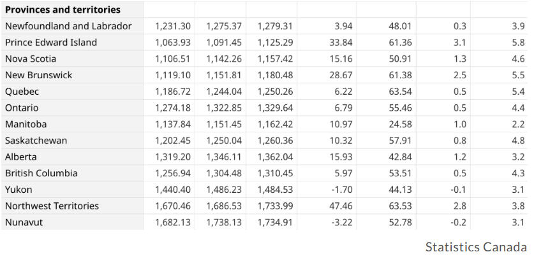Click the Northwest Territories row header
This screenshot has width=534, height=259.
[x=72, y=206]
